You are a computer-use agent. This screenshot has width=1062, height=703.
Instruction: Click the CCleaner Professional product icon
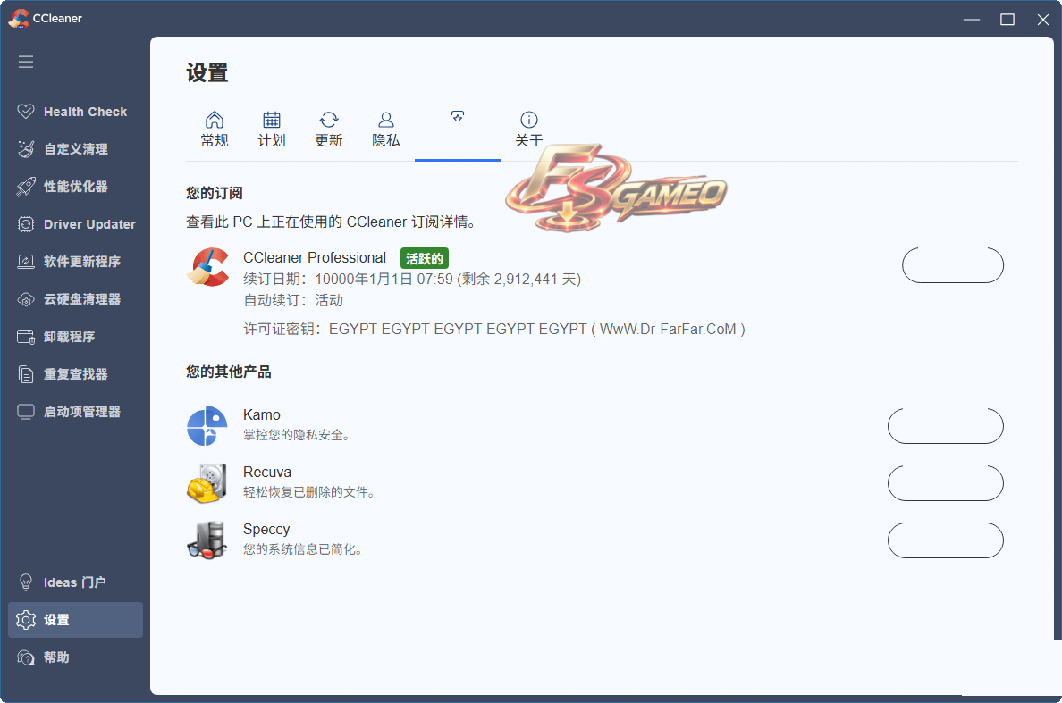tap(208, 266)
